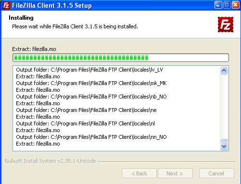241x184 pixels.
Task: Click the FileZilla Client 3.1.5 Setup title text
Action: [52, 5]
